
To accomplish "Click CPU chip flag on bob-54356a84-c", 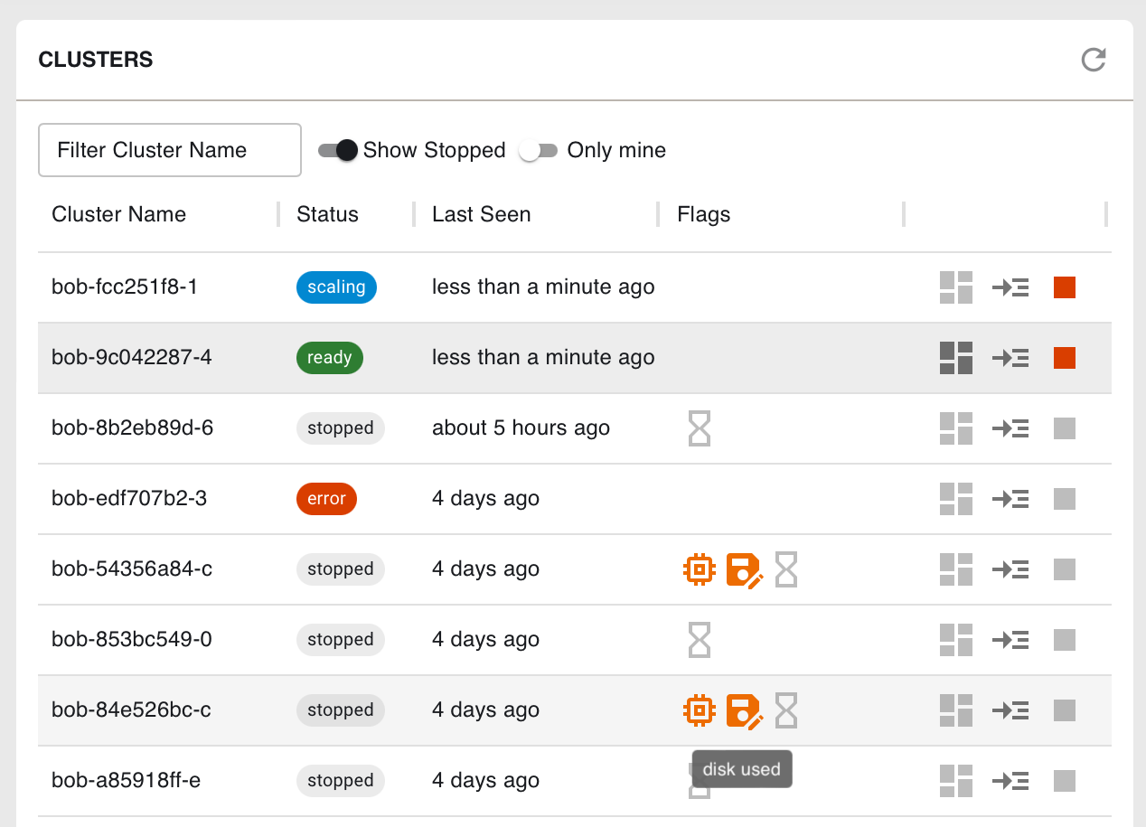I will tap(699, 569).
